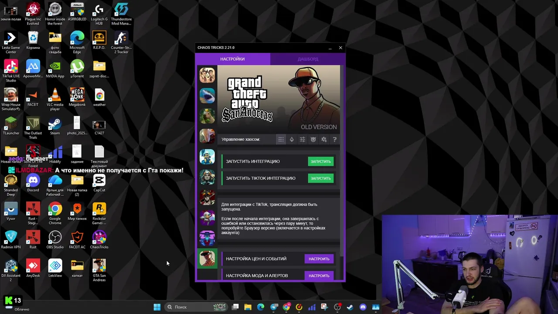Screen dimensions: 558x314
Task: Click the question mark help icon
Action: [x=334, y=140]
